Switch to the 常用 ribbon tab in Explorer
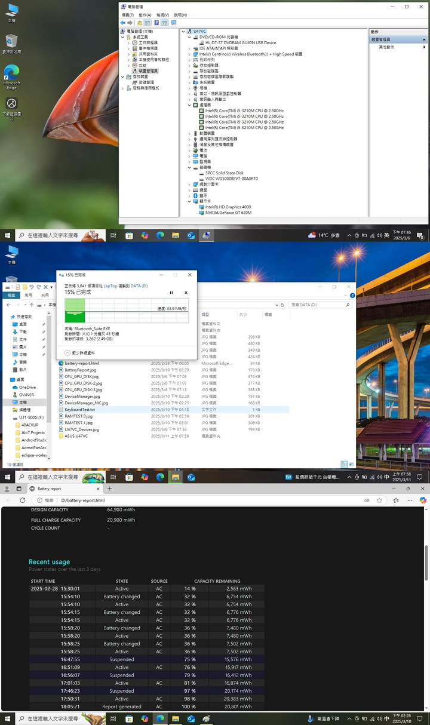Image resolution: width=430 pixels, height=725 pixels. click(x=28, y=295)
